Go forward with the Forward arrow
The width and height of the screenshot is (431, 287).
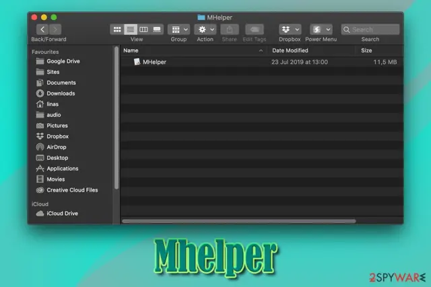tap(55, 30)
